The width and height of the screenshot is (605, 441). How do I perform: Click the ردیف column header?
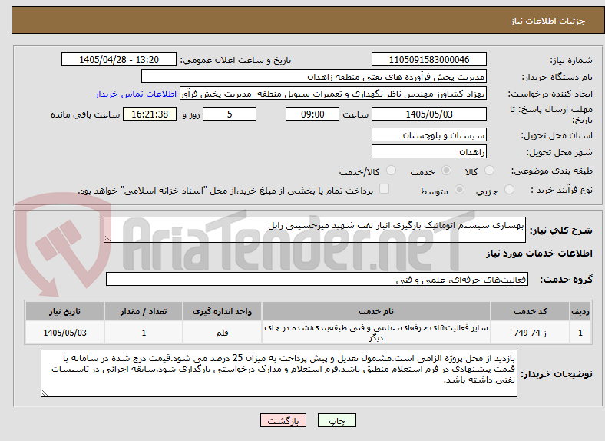tap(580, 311)
